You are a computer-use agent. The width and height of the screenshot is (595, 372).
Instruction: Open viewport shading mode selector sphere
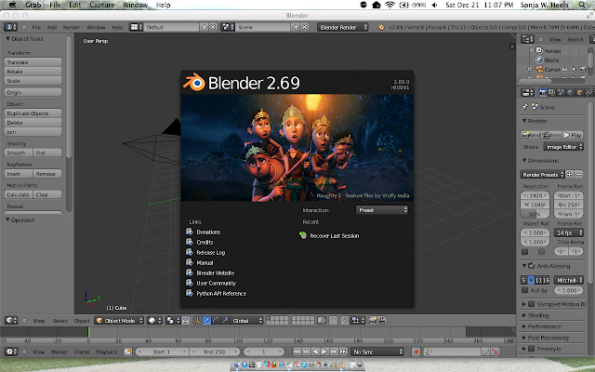tap(154, 320)
